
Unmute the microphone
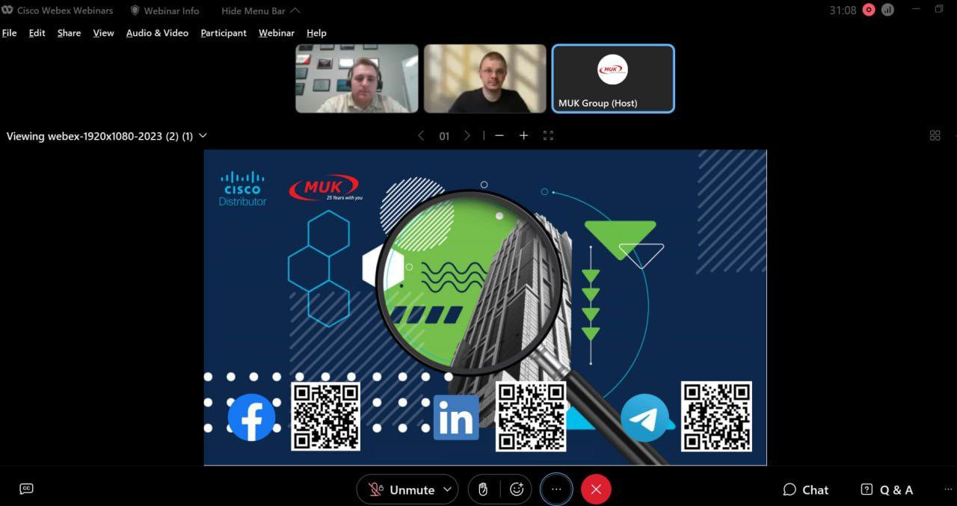401,490
